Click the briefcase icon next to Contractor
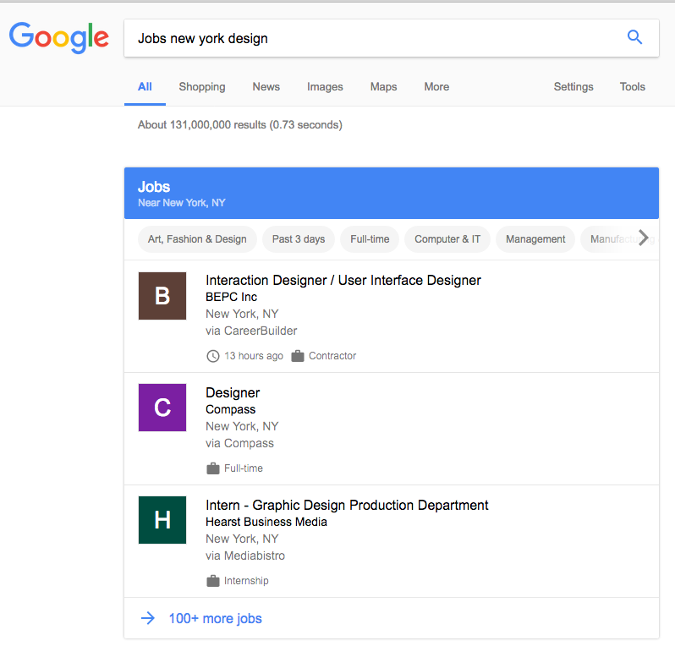This screenshot has height=657, width=675. pyautogui.click(x=298, y=356)
